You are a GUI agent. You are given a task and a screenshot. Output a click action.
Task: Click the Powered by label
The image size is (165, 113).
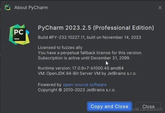coord(49,85)
